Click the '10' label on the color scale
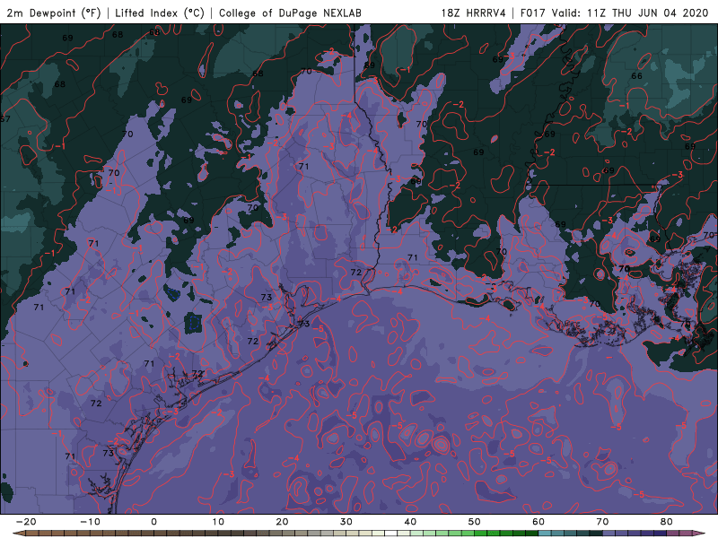 (x=218, y=522)
